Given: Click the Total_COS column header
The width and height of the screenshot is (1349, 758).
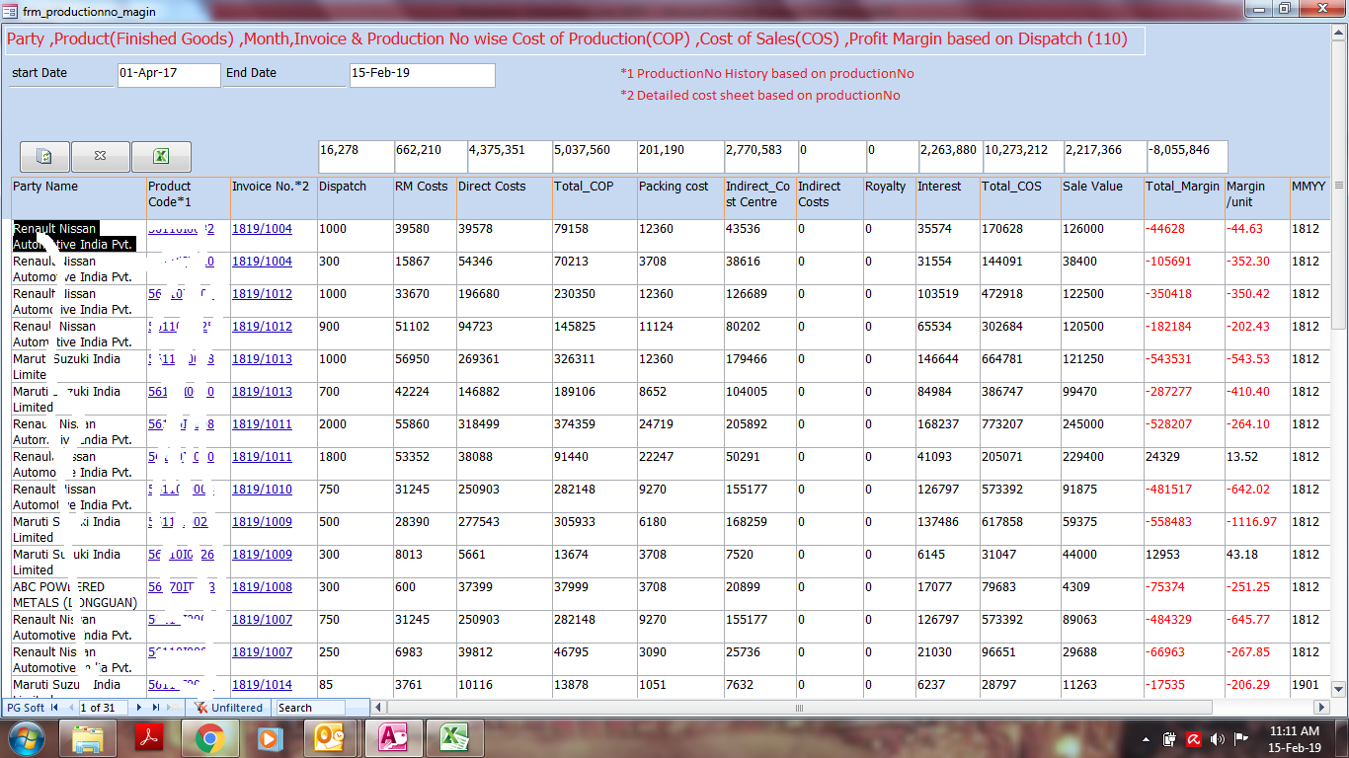Looking at the screenshot, I should [x=1020, y=197].
